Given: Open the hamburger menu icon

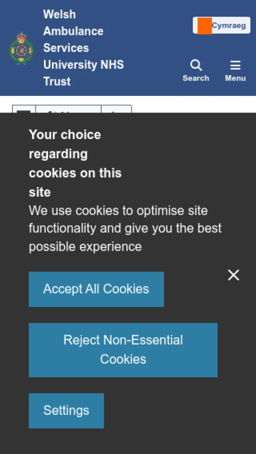Looking at the screenshot, I should (235, 65).
